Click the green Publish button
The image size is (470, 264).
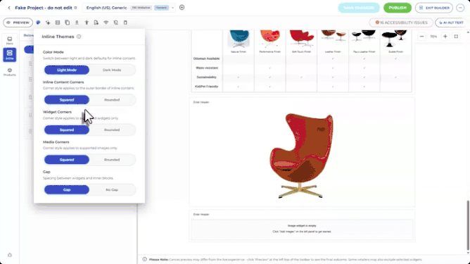click(398, 8)
